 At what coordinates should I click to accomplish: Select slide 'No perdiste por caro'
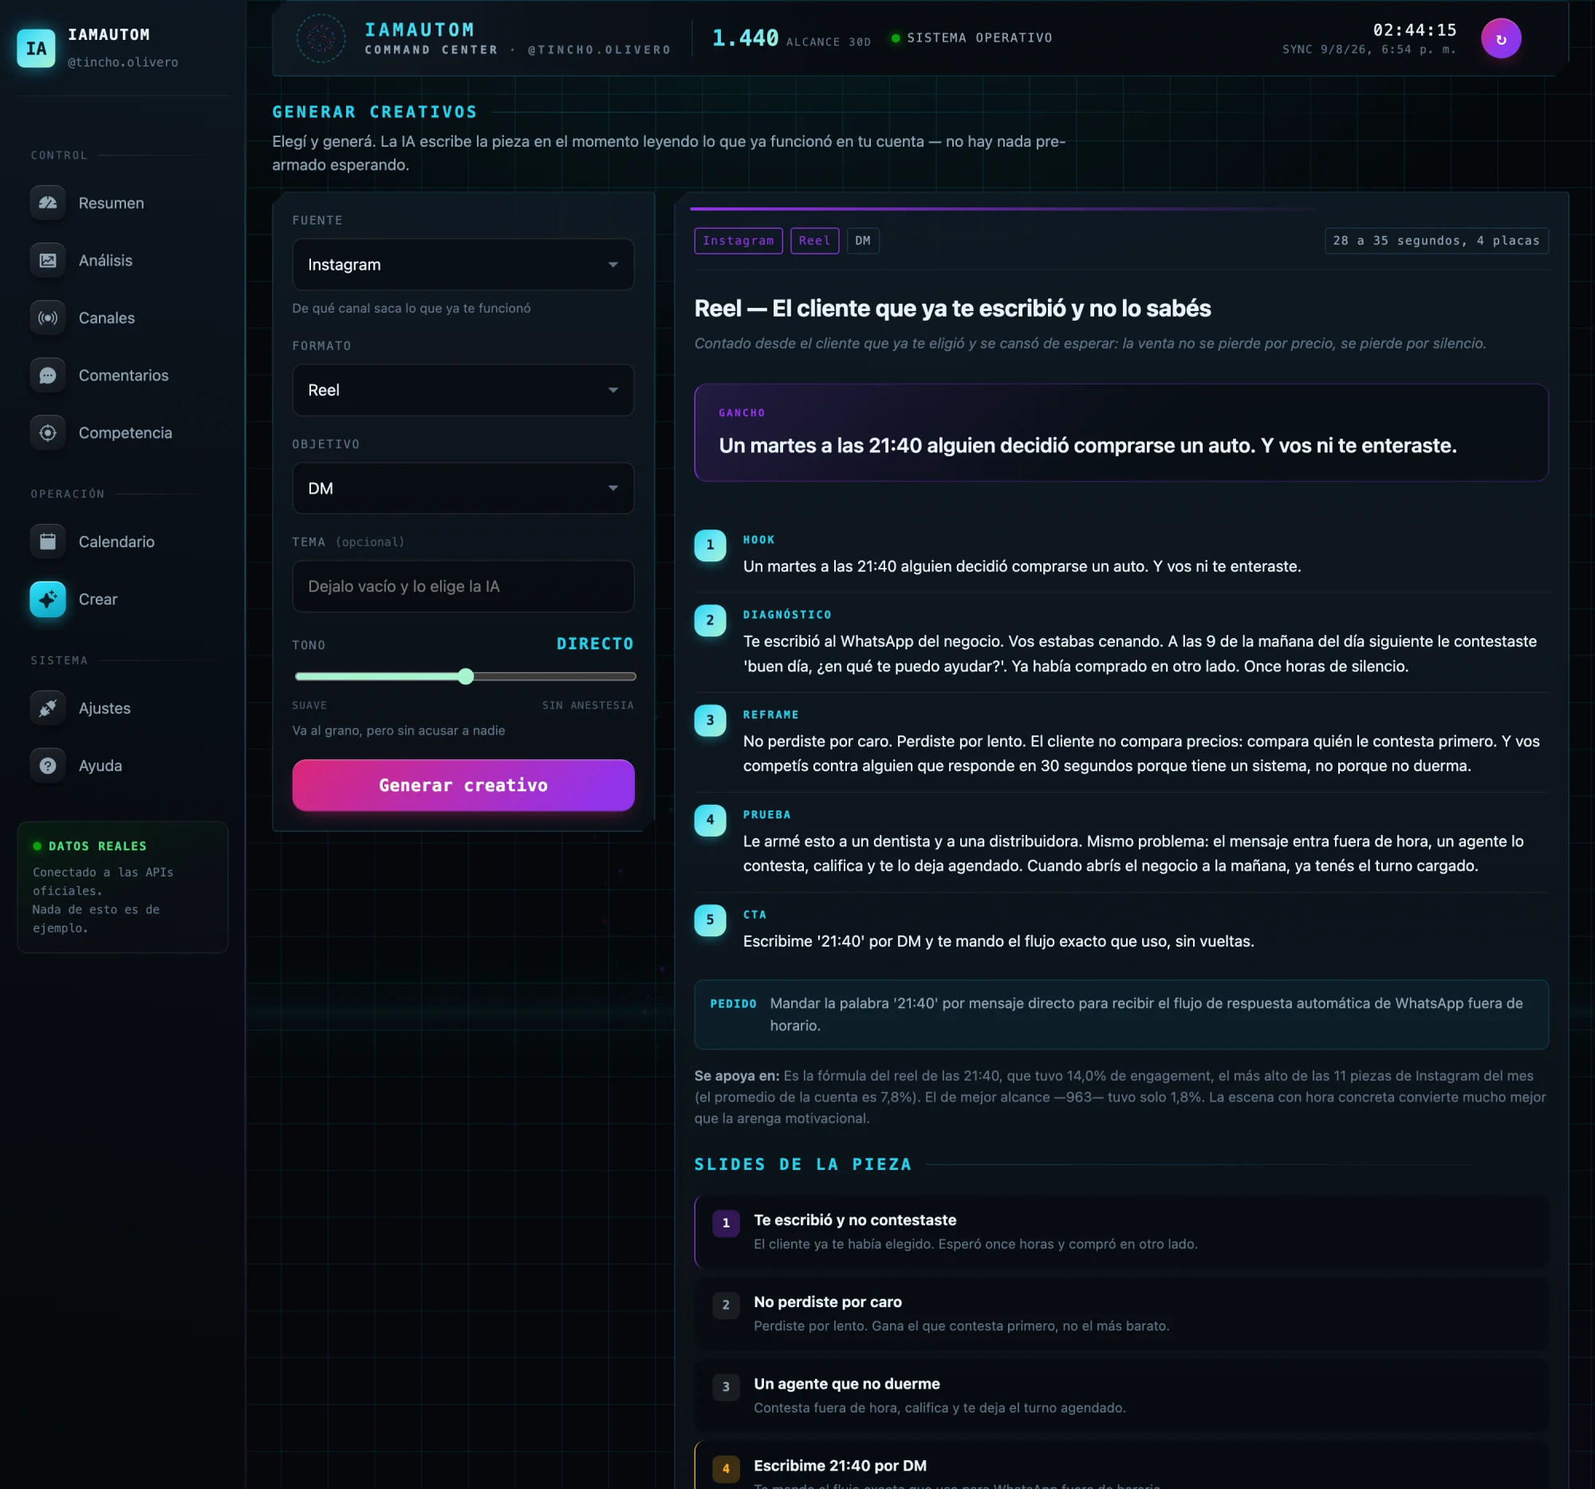1120,1314
